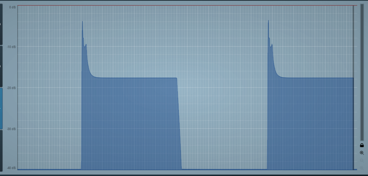Viewport: 368px width, 176px height.
Task: Click the second transient peak in the graph
Action: point(268,22)
